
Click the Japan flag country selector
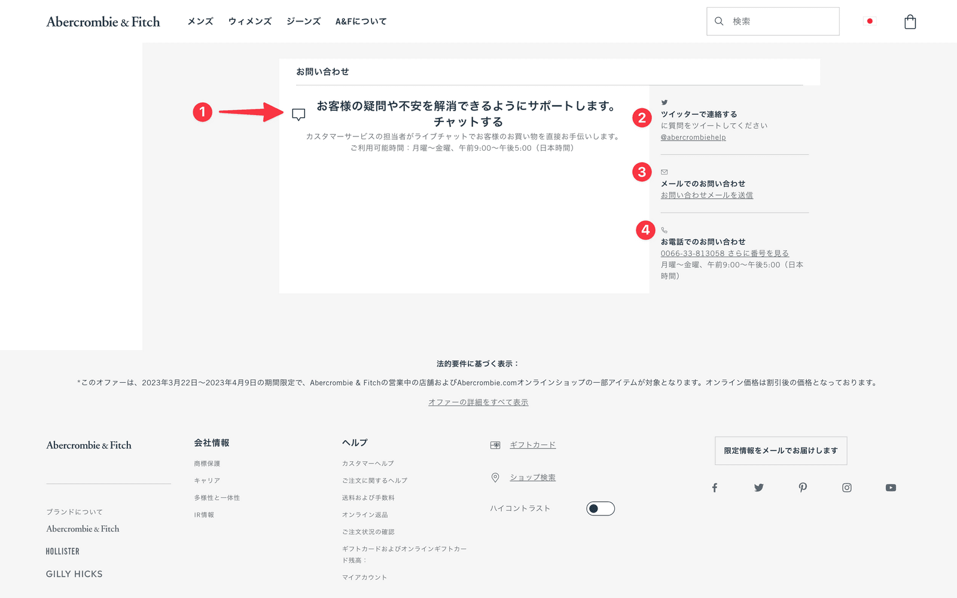(x=870, y=22)
